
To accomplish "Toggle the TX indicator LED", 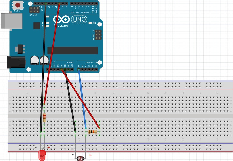I will click(48, 23).
